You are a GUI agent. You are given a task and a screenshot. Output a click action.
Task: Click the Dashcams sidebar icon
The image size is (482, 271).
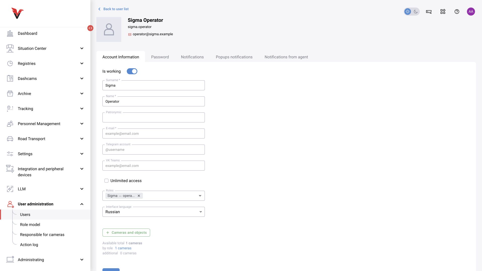[10, 79]
